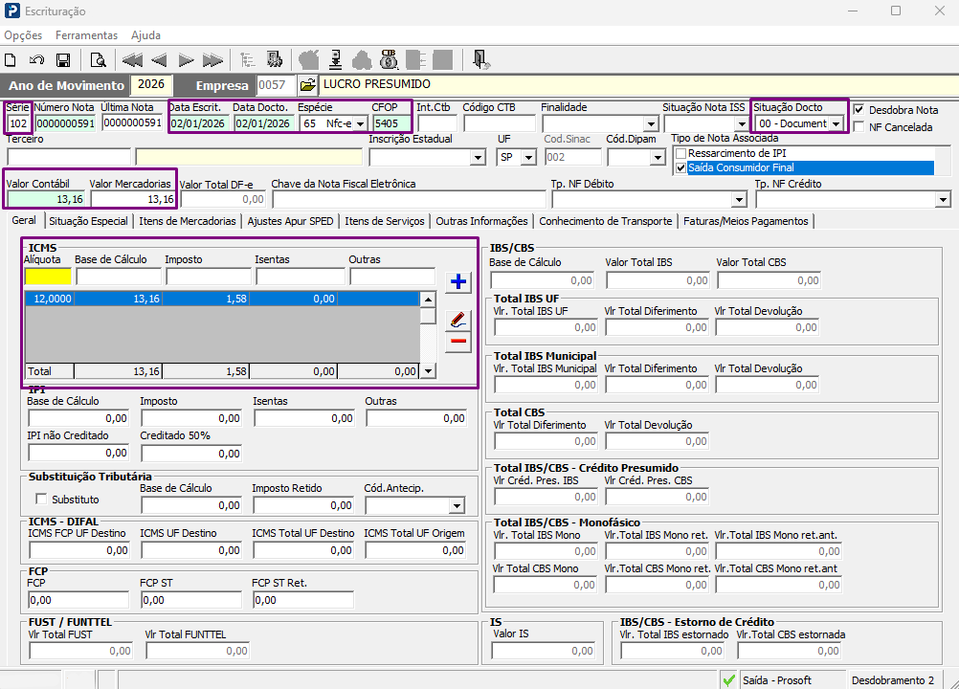The width and height of the screenshot is (959, 689).
Task: Click Desdobramento 2 status bar text
Action: coord(892,679)
